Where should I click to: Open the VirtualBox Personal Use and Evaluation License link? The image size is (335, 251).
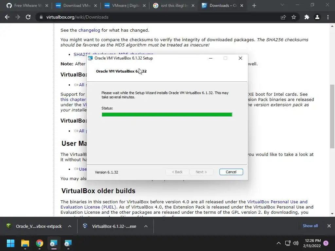pyautogui.click(x=184, y=205)
